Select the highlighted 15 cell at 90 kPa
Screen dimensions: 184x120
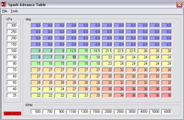(x=72, y=57)
